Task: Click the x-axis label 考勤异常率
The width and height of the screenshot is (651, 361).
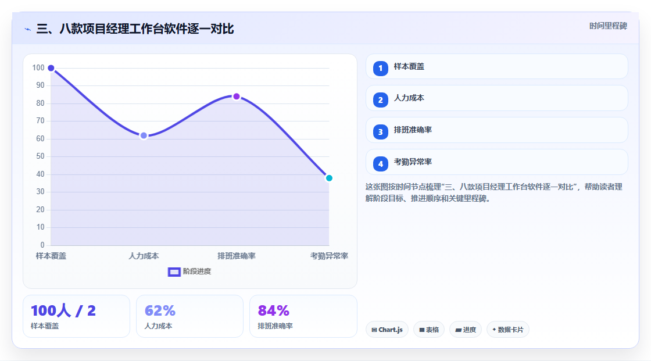Action: tap(329, 256)
